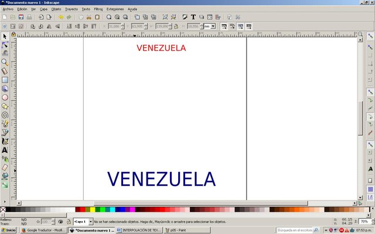The image size is (375, 234).
Task: Click the Redo green arrow
Action: (69, 17)
